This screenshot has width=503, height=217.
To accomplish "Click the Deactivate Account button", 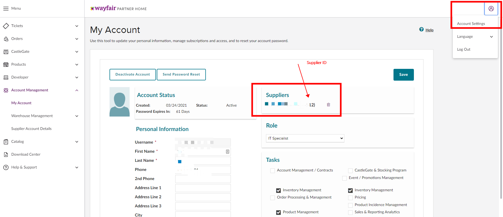I will coord(133,74).
